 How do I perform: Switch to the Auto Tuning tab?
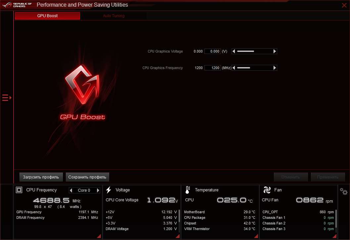113,16
